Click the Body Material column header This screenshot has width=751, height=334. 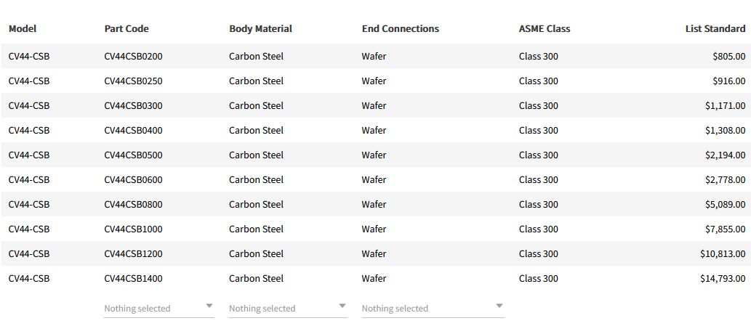click(x=260, y=29)
